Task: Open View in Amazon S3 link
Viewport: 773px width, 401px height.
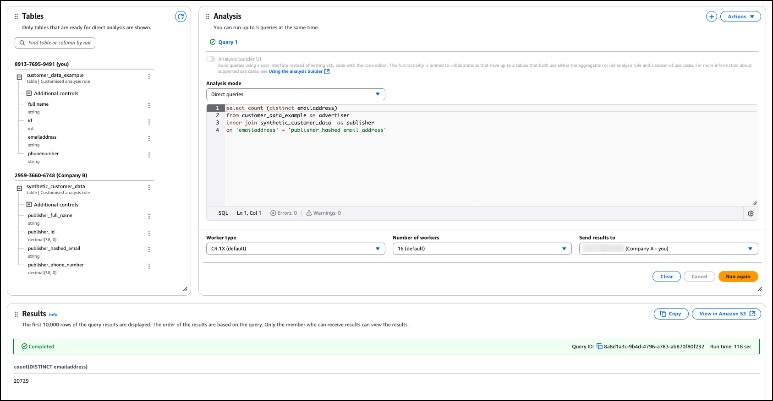Action: tap(726, 314)
